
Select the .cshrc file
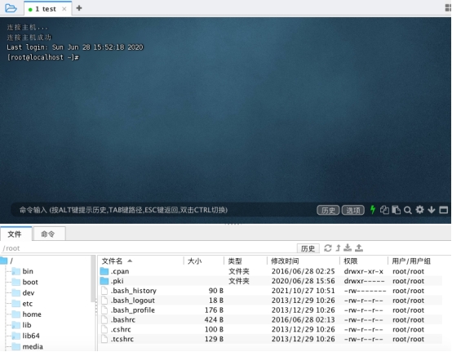[270, 329]
